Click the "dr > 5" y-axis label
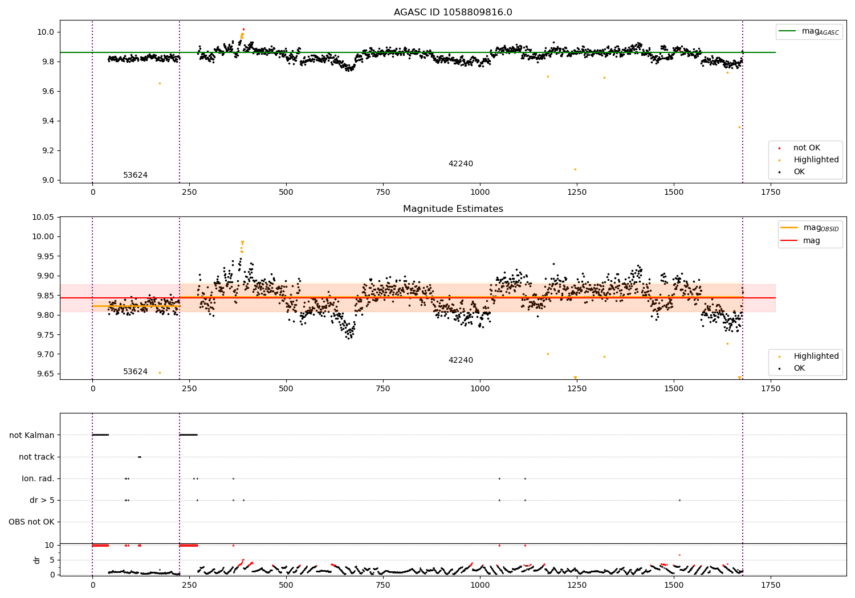The image size is (855, 598). click(x=42, y=500)
